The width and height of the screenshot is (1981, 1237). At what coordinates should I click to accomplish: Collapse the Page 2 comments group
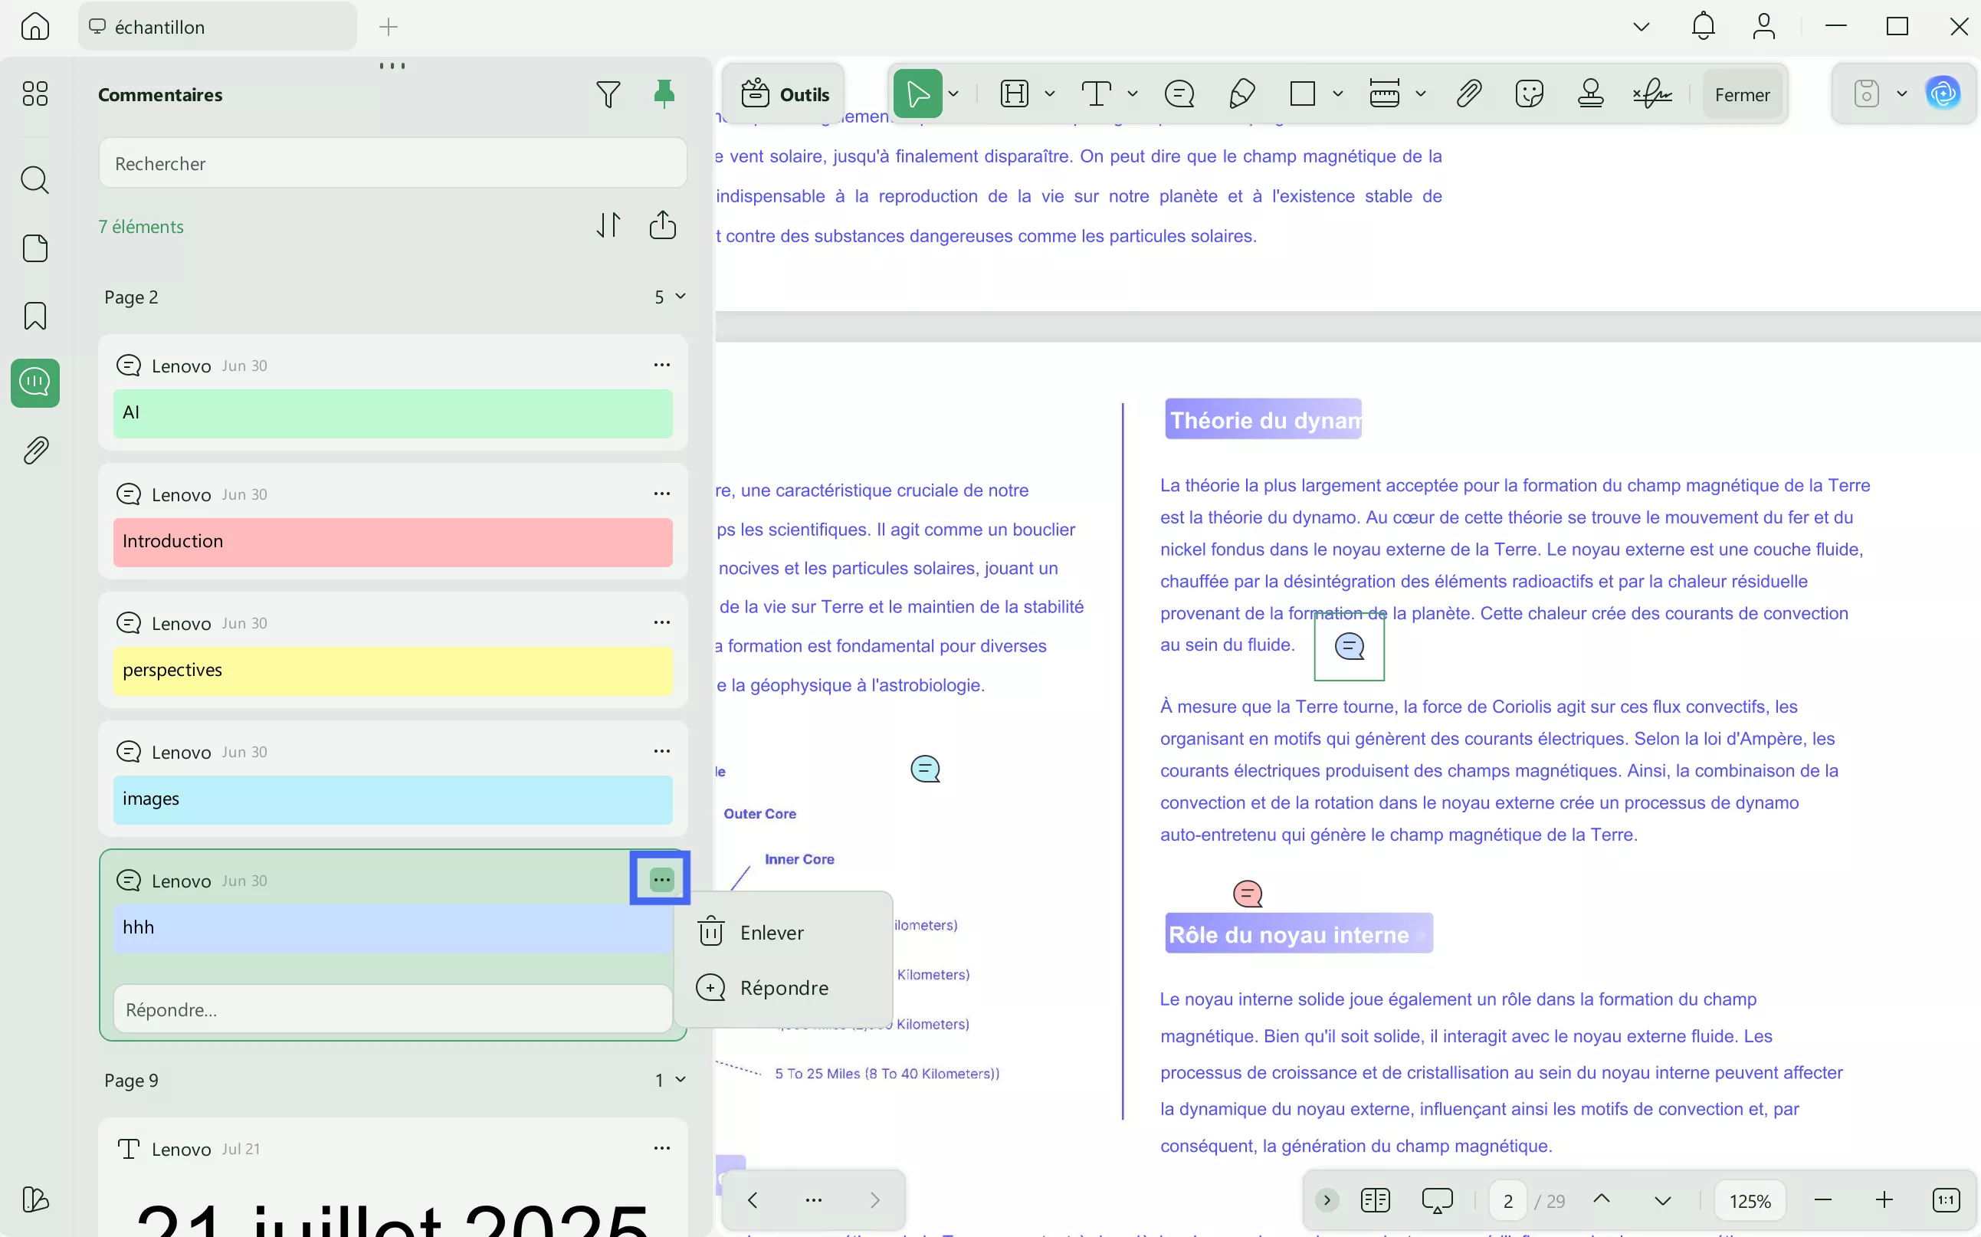coord(679,296)
